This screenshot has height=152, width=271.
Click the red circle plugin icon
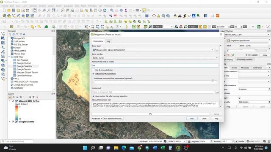point(154,16)
